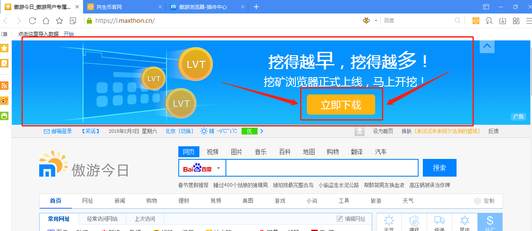Click the browser reload page icon
Image resolution: width=532 pixels, height=231 pixels.
(x=32, y=21)
